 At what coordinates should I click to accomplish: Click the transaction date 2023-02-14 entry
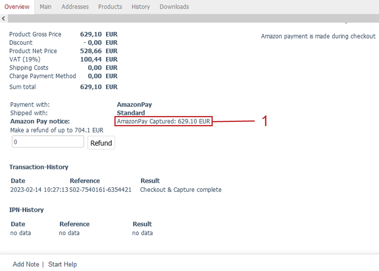tap(39, 190)
